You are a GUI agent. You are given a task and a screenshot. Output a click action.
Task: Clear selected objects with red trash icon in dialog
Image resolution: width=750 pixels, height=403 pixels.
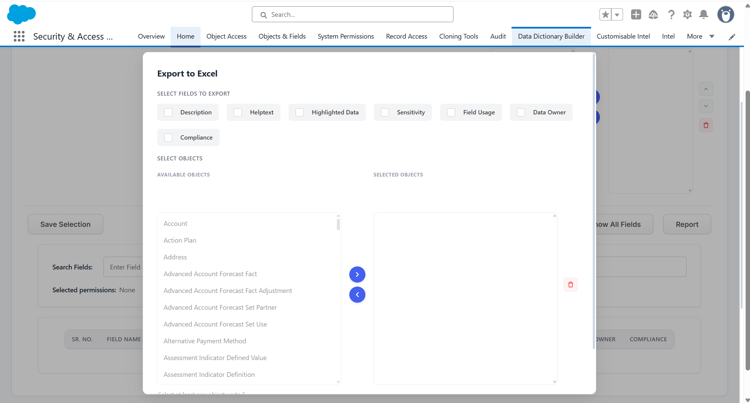click(570, 285)
